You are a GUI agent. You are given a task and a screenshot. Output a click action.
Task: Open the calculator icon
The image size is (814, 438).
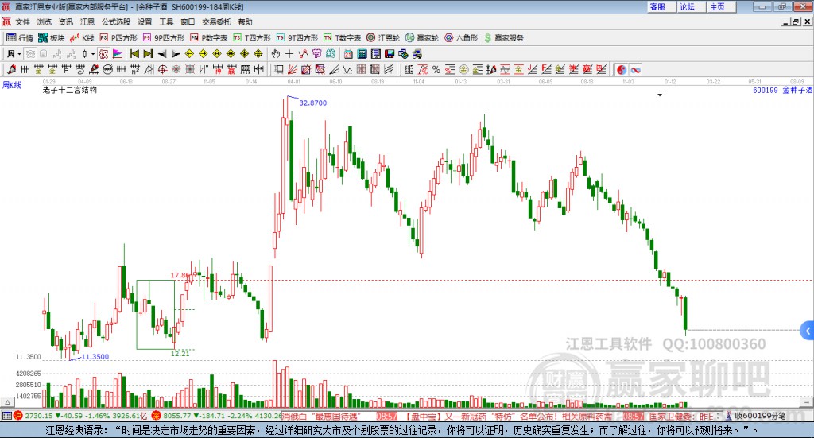(362, 54)
